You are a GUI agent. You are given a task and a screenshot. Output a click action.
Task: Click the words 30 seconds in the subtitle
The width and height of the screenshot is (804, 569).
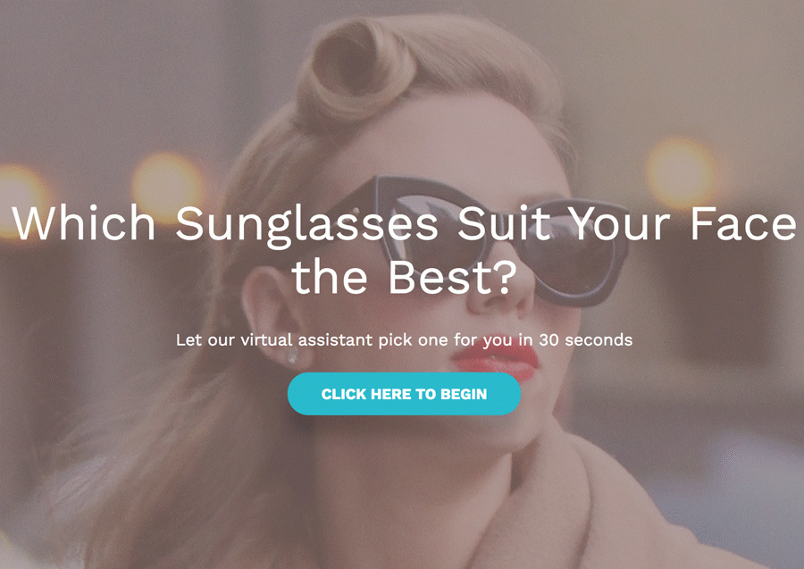point(585,339)
